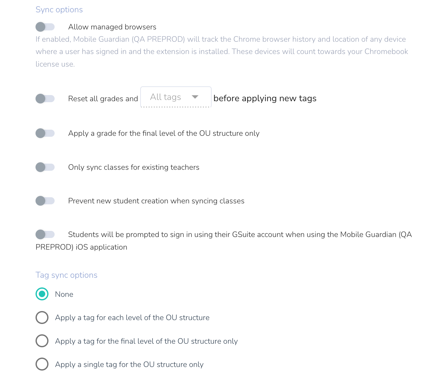
Task: Turn on the Apply a grade for final OU level switch
Action: tap(45, 133)
